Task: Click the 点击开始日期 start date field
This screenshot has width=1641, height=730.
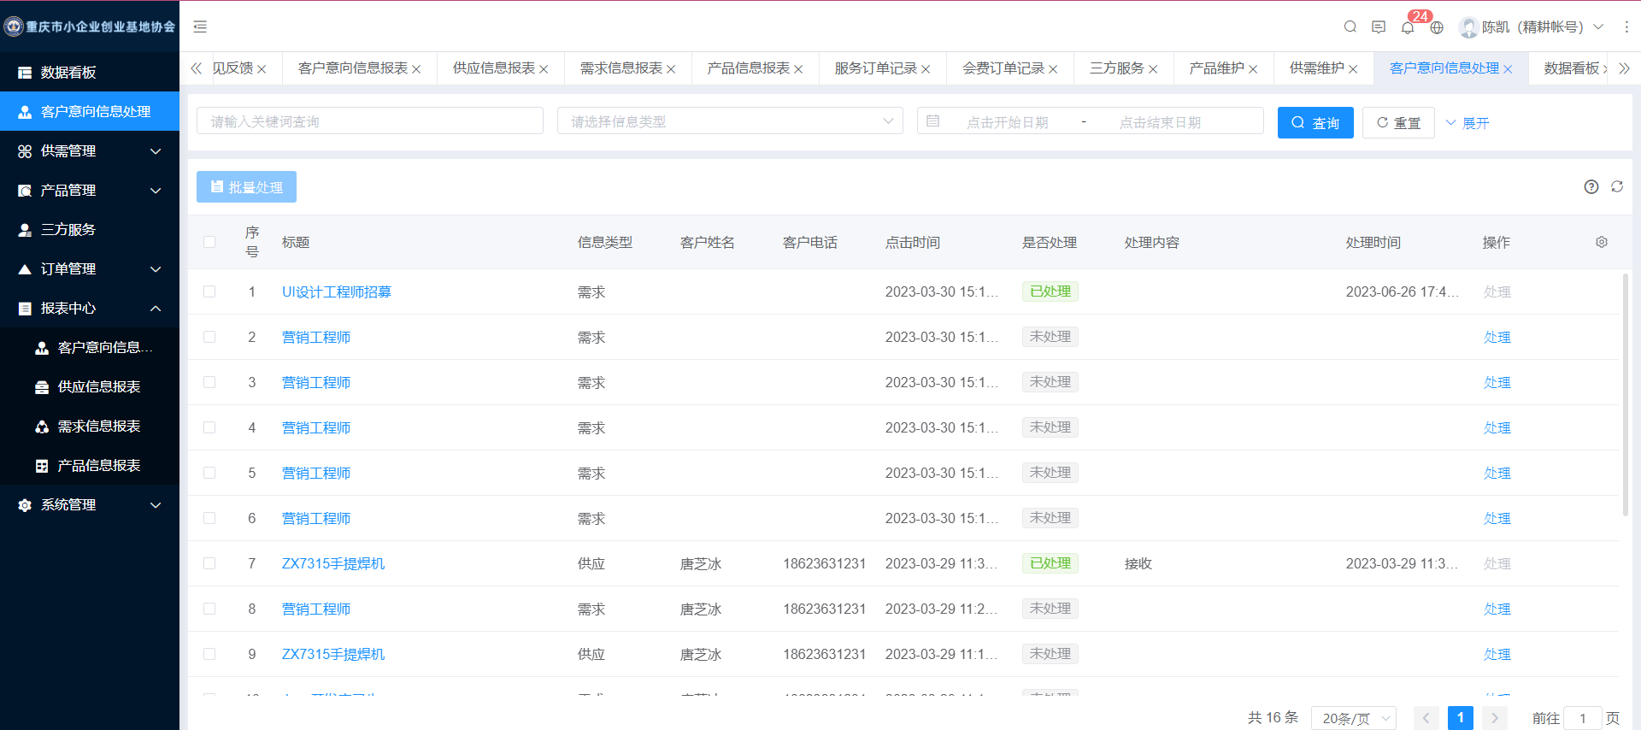Action: point(1007,122)
